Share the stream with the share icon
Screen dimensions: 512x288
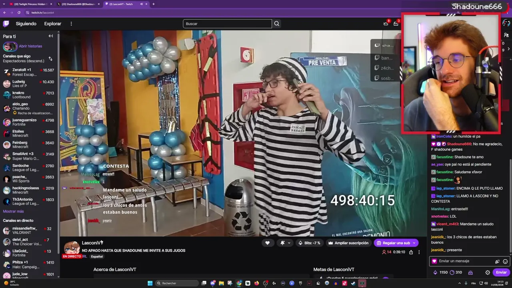click(411, 252)
